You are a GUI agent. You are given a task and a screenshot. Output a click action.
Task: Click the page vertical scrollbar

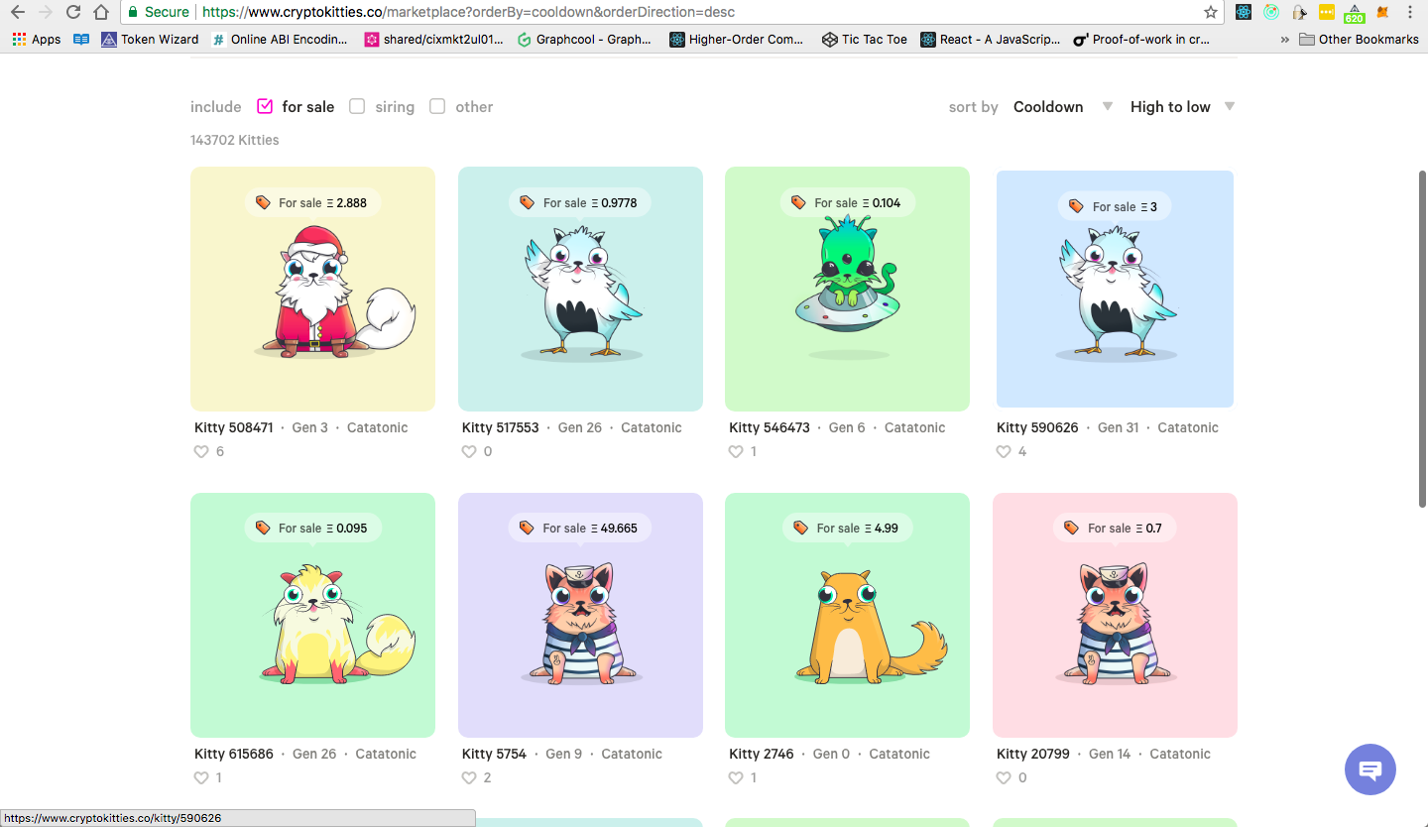click(1422, 340)
